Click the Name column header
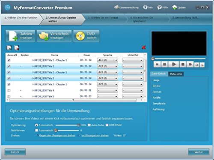Image resolution: width=214 pixels, height=160 pixels. 55,55
